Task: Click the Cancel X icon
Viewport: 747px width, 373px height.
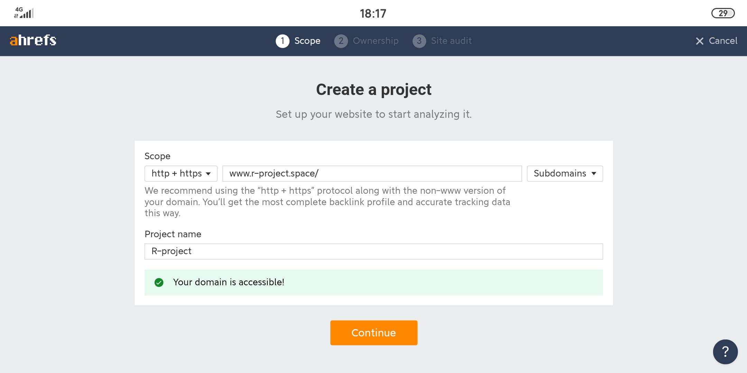Action: tap(700, 41)
